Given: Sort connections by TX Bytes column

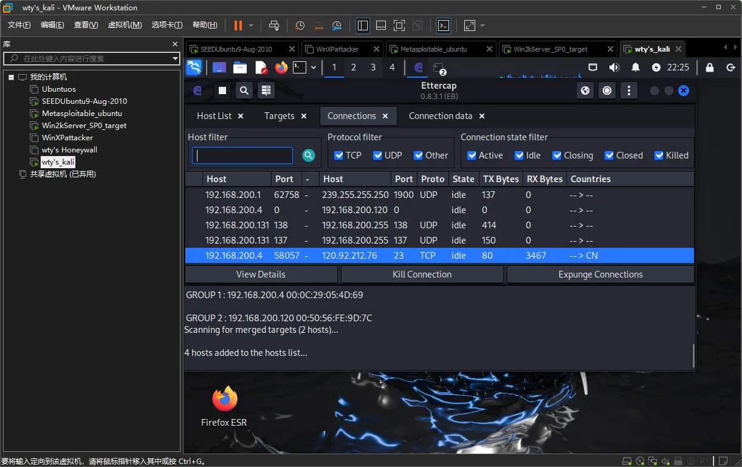Looking at the screenshot, I should coord(501,179).
